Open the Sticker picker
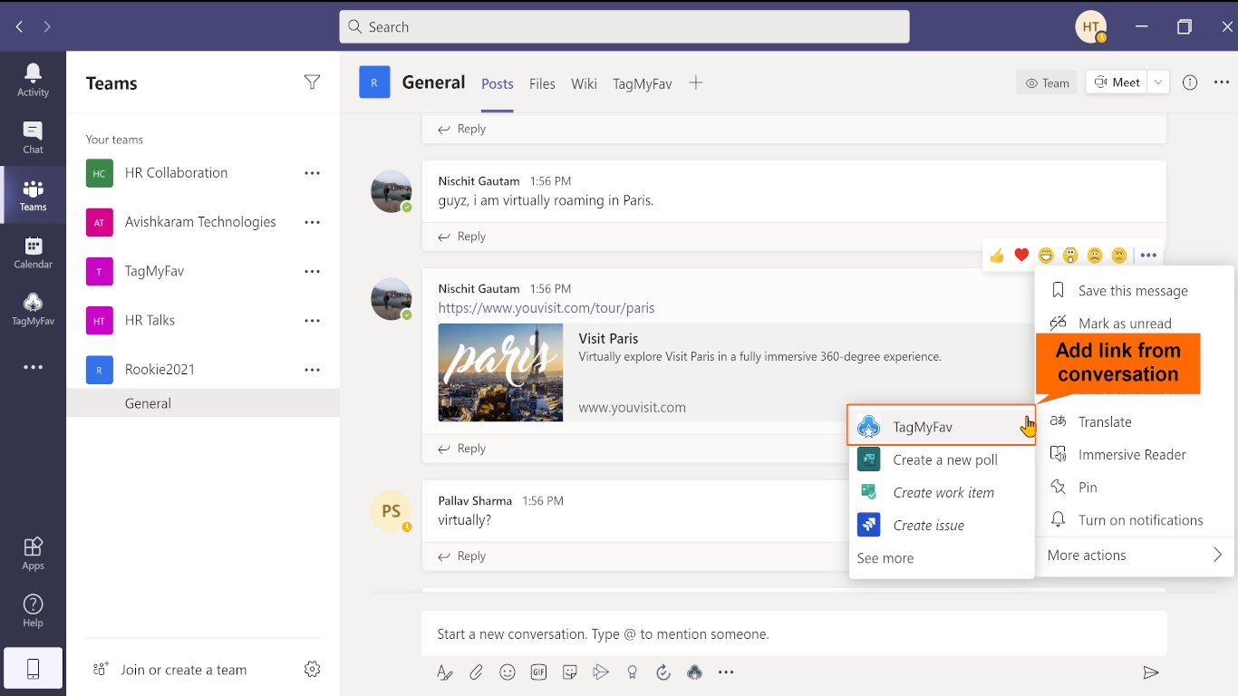This screenshot has width=1238, height=696. click(x=569, y=672)
